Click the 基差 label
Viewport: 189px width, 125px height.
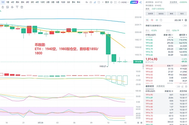147,9
